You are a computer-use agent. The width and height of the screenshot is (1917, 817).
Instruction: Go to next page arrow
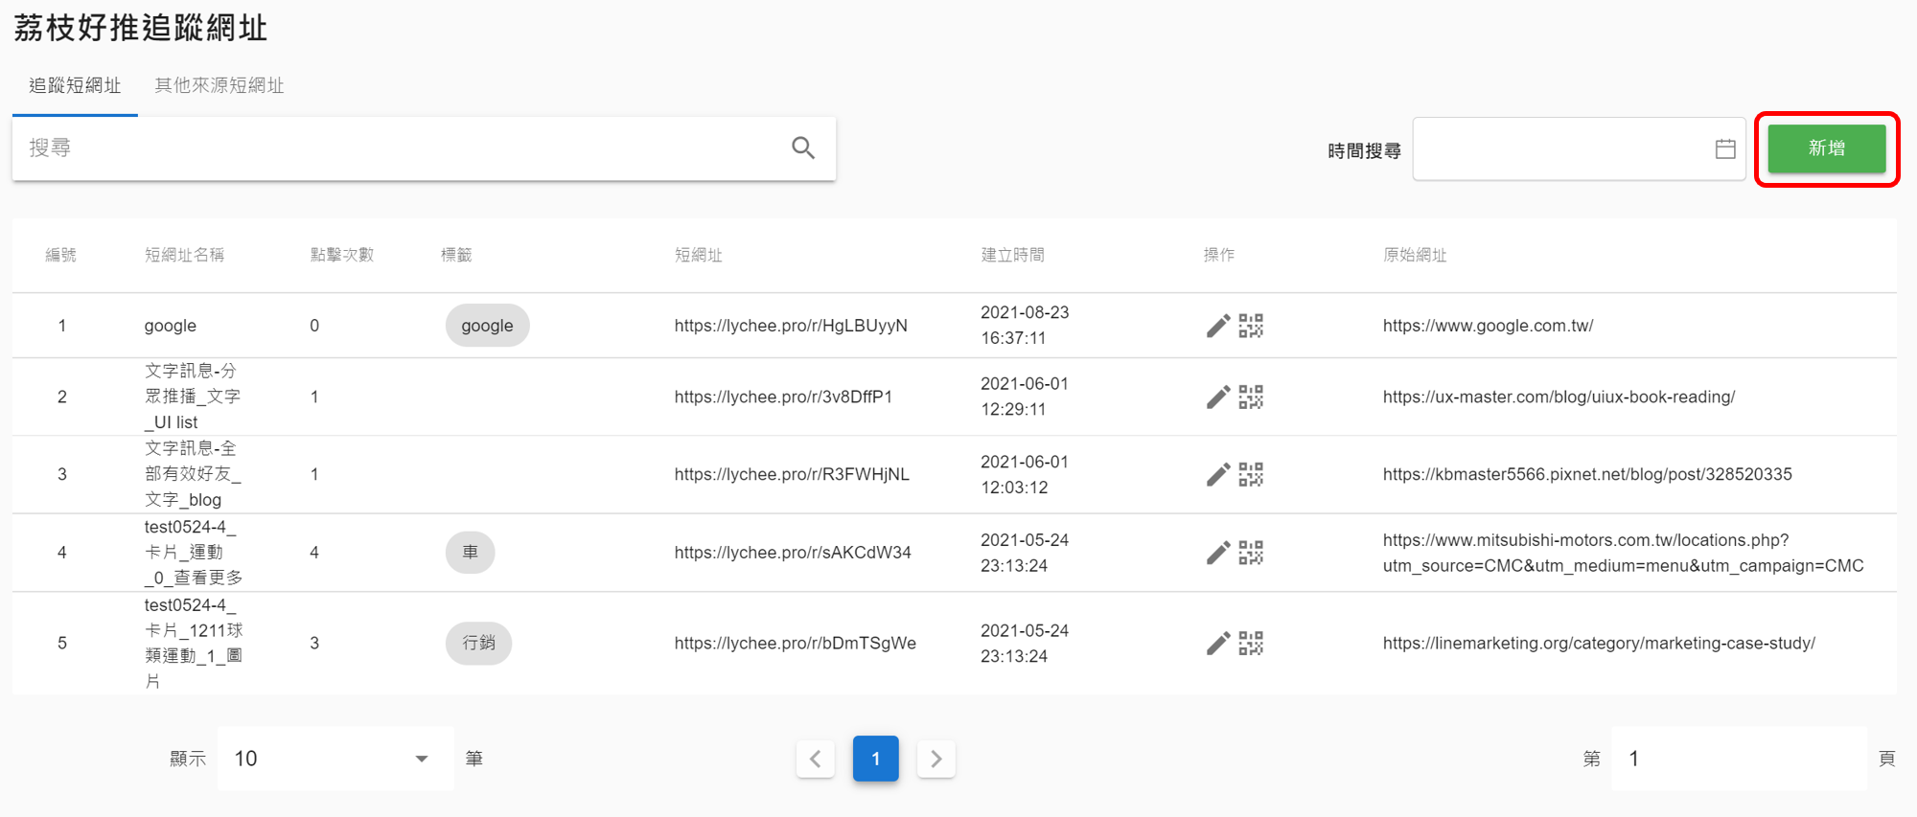(x=935, y=759)
